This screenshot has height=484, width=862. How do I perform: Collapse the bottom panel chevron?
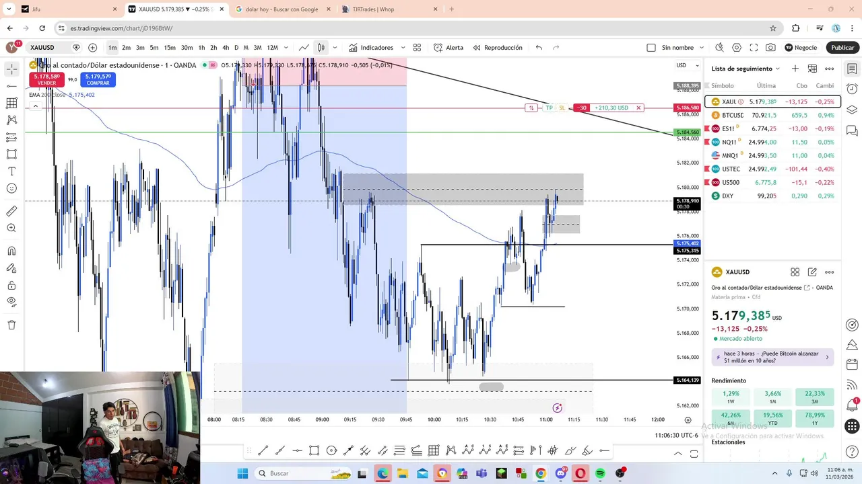(x=678, y=454)
